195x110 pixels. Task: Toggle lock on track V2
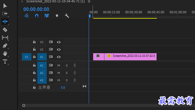click(x=34, y=49)
